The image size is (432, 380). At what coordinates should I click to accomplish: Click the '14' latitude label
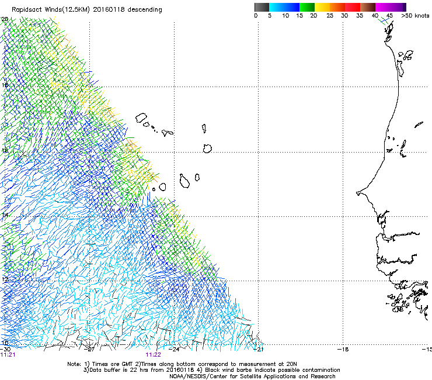pyautogui.click(x=5, y=215)
